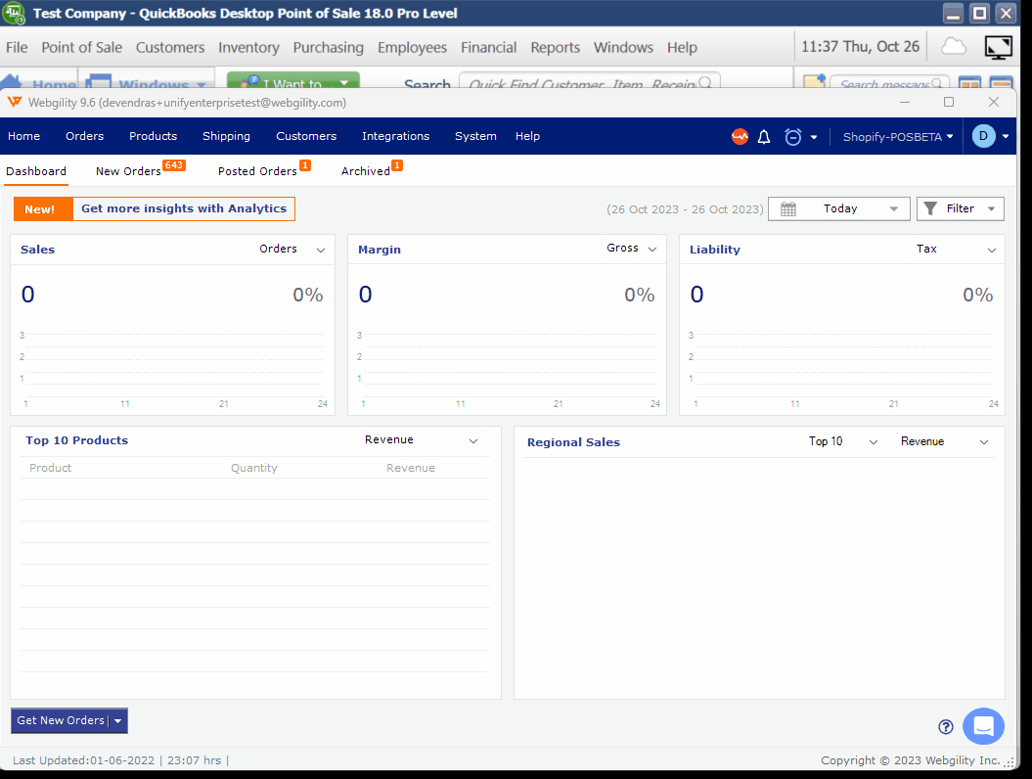This screenshot has height=779, width=1032.
Task: Expand the alarm scheduler dropdown arrow
Action: (x=814, y=137)
